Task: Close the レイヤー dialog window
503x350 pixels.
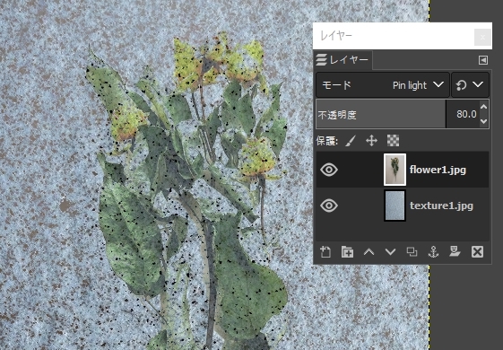Action: click(x=482, y=38)
